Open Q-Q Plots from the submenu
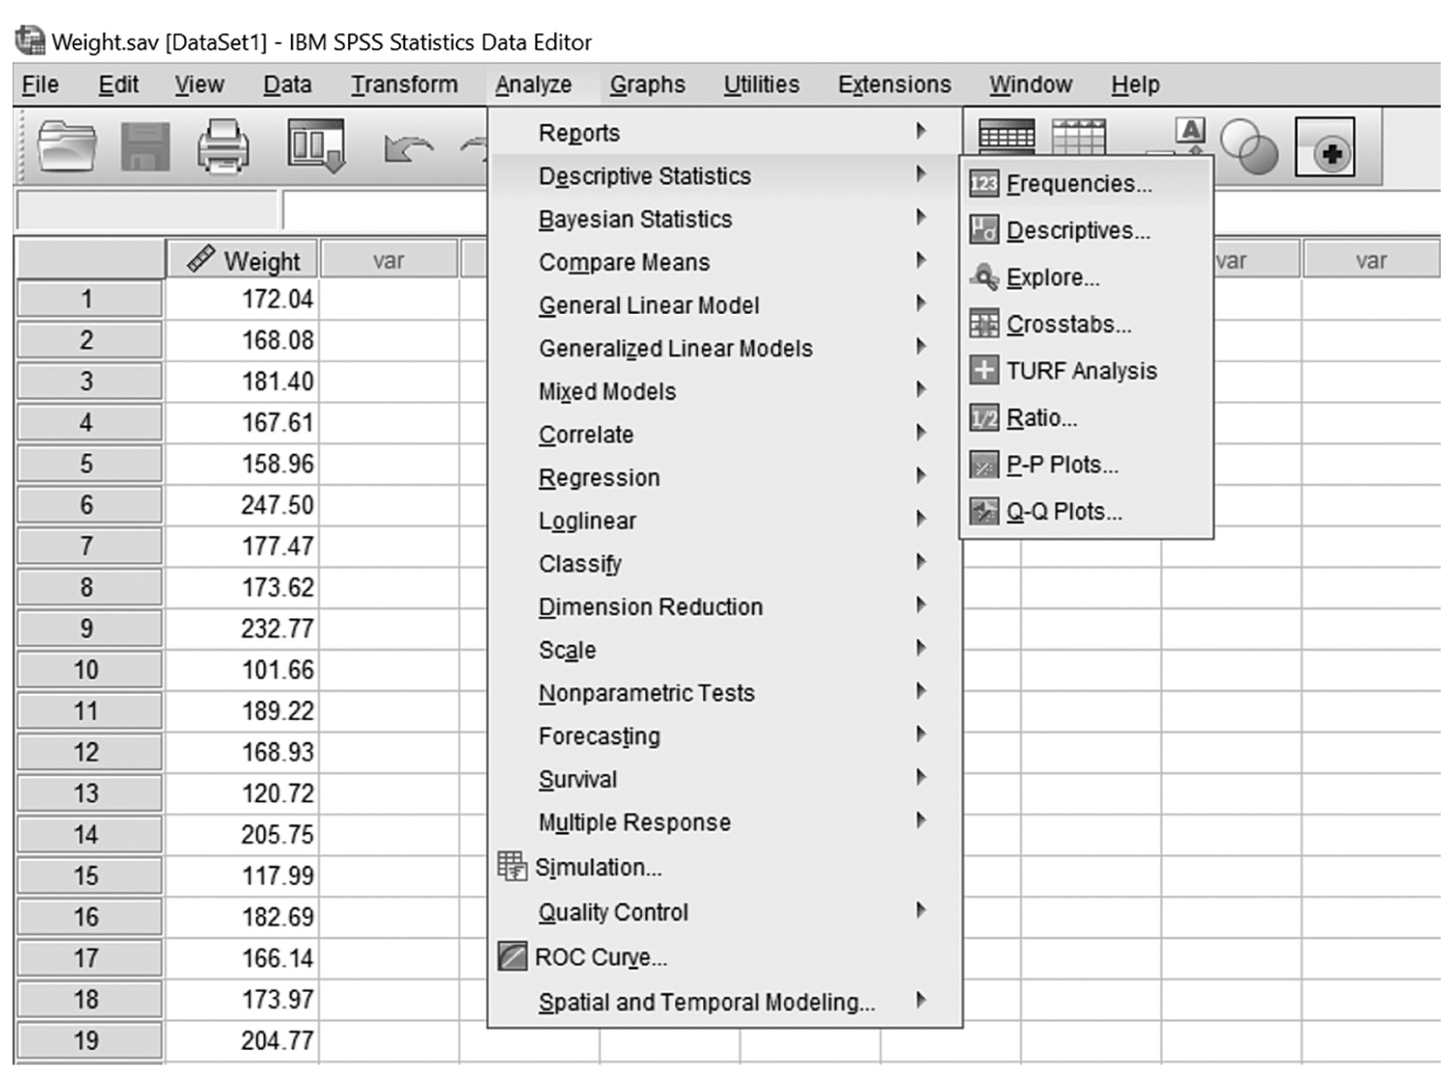 click(x=1064, y=512)
